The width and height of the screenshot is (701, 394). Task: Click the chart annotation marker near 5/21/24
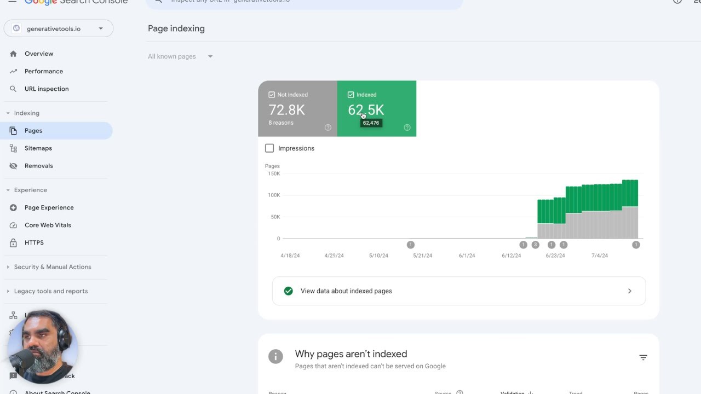click(x=411, y=245)
